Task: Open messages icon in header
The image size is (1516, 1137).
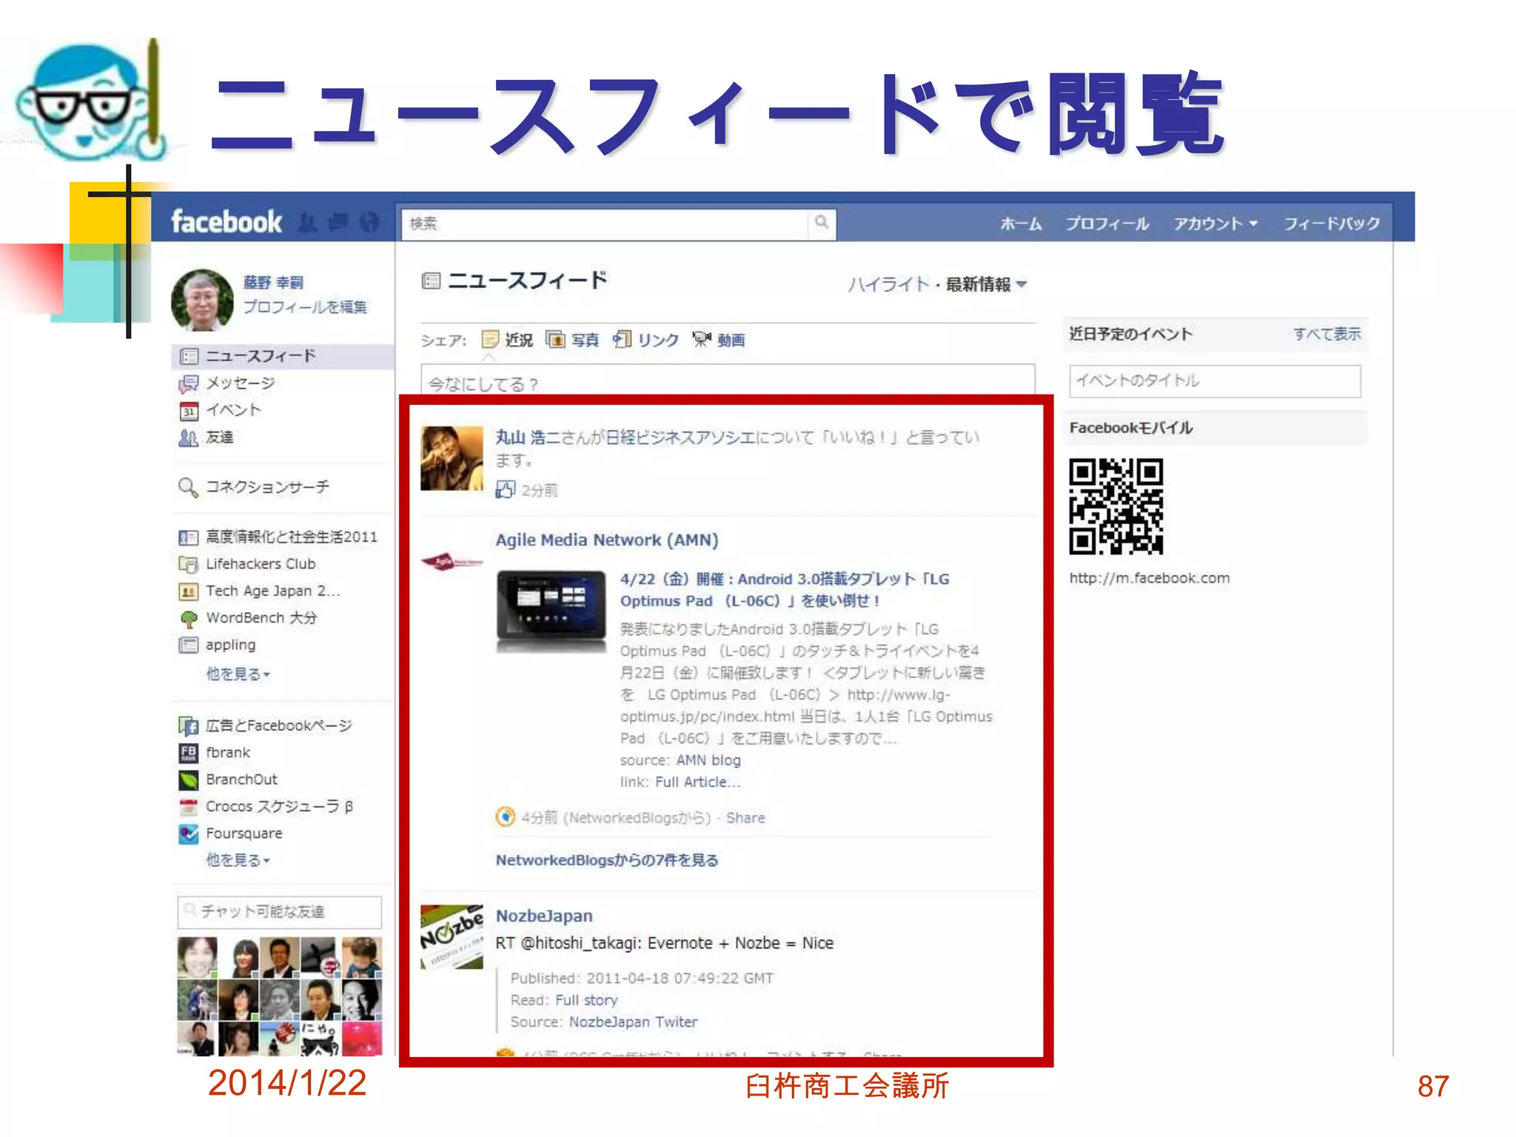Action: pyautogui.click(x=339, y=222)
